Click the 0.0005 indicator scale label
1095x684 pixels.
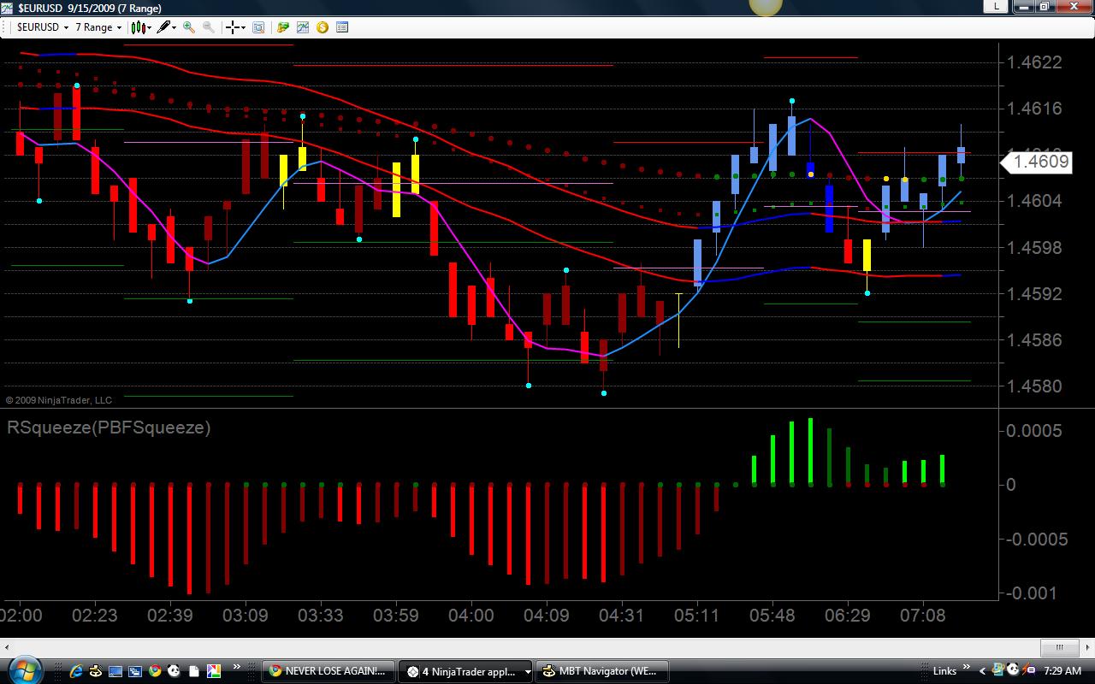point(1034,430)
